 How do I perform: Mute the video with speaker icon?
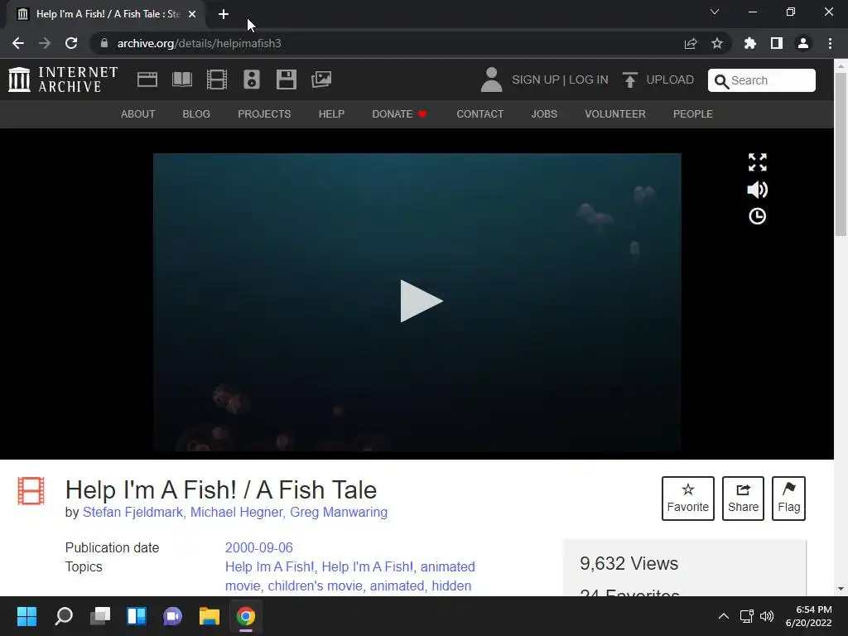757,190
